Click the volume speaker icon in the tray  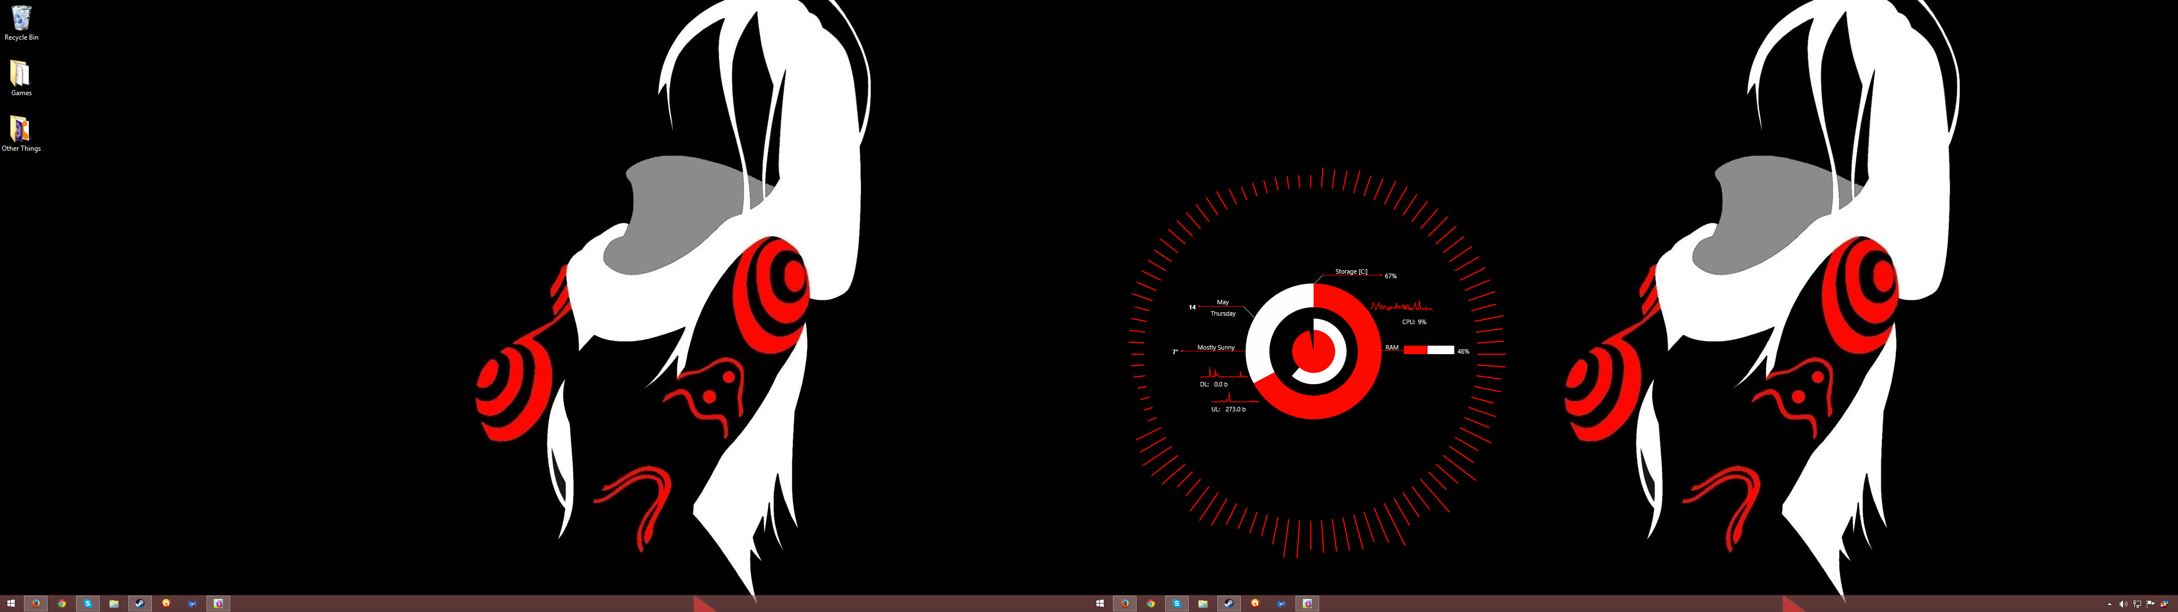(x=2123, y=603)
